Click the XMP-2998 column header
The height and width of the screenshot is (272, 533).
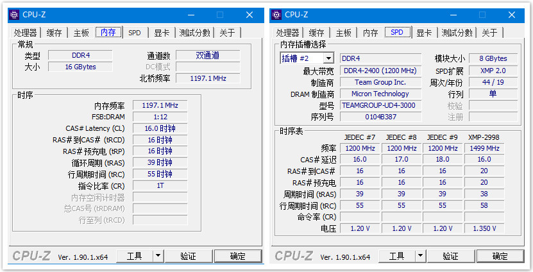(x=484, y=137)
